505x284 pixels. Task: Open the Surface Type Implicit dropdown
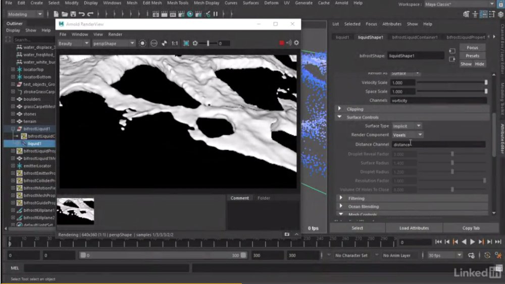407,126
